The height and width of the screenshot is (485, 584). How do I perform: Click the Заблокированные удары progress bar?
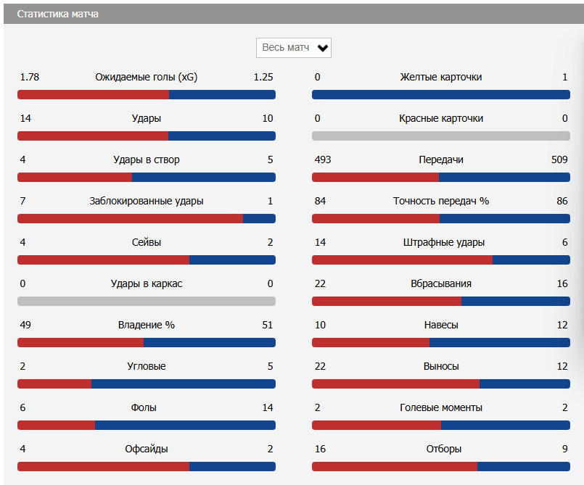146,218
